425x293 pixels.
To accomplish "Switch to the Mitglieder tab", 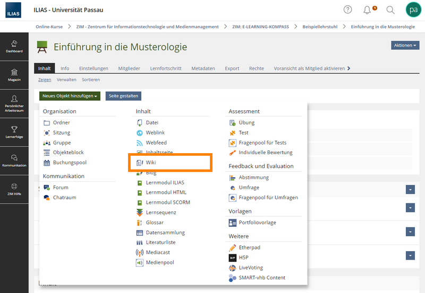I will point(129,68).
